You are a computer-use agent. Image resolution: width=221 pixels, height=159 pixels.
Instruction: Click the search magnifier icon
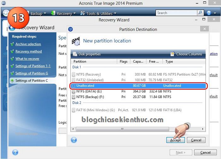pos(200,13)
